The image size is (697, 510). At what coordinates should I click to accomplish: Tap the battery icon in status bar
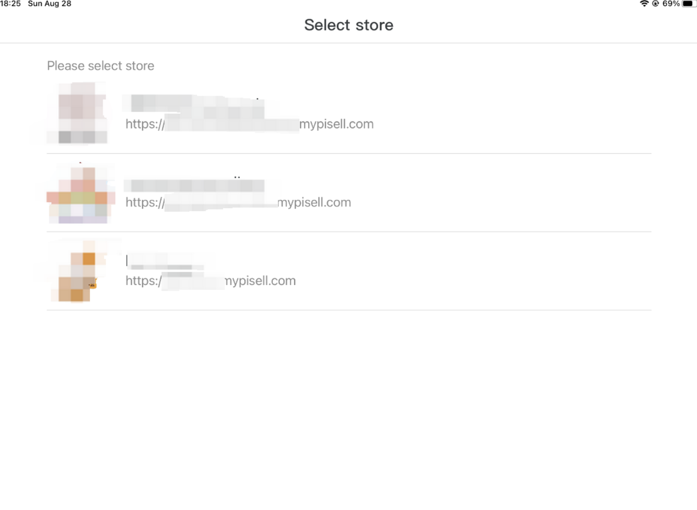tap(689, 4)
